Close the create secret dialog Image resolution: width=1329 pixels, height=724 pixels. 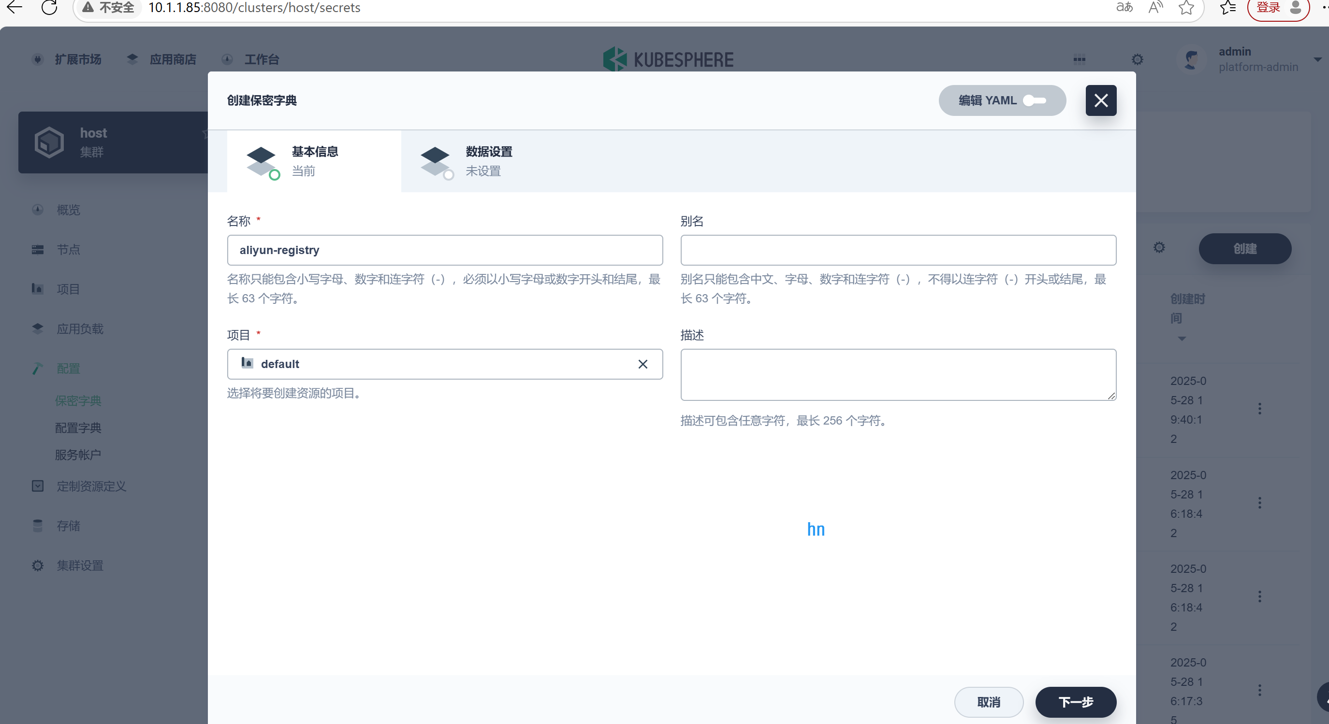tap(1100, 100)
